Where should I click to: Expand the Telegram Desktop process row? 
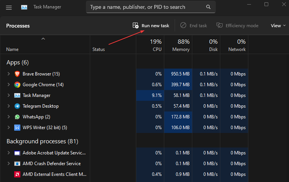8,106
